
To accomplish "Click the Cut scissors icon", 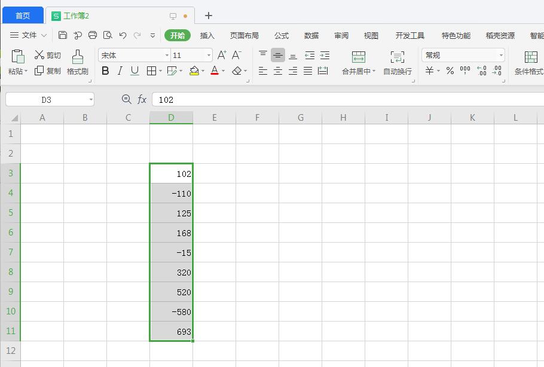I will 39,55.
